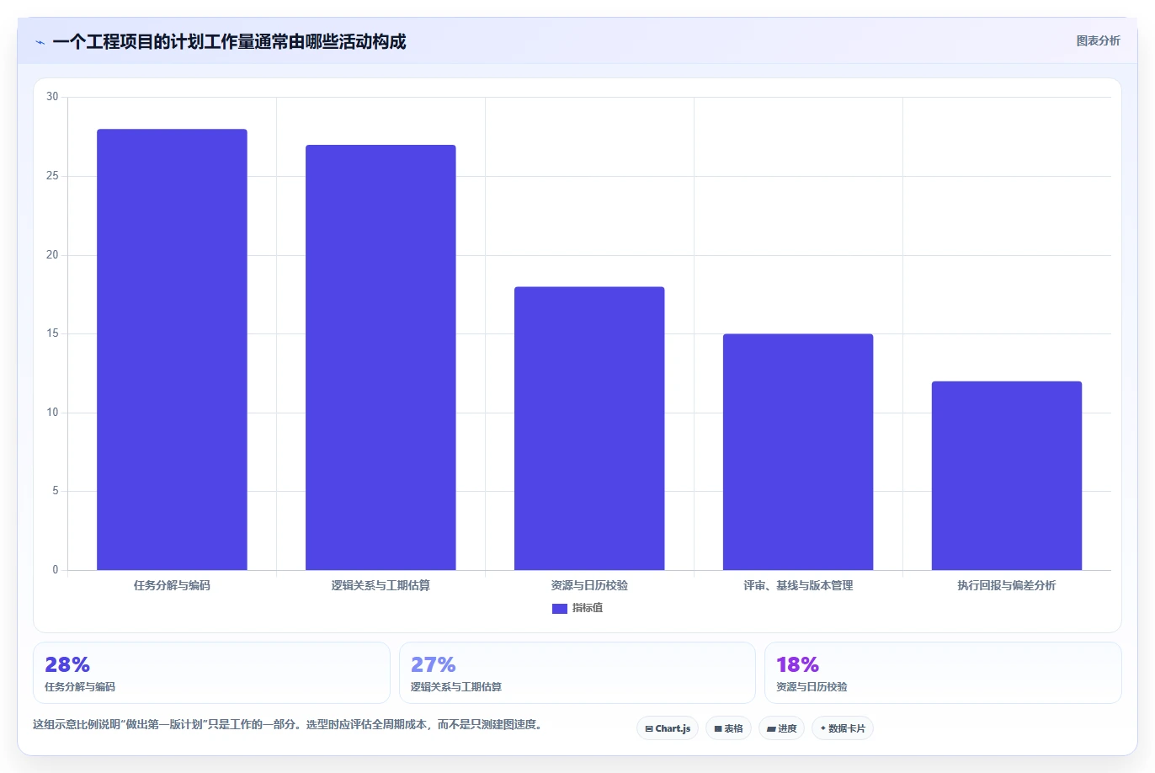This screenshot has height=773, width=1155.
Task: Click the icon in 表格 tag
Action: [x=718, y=729]
